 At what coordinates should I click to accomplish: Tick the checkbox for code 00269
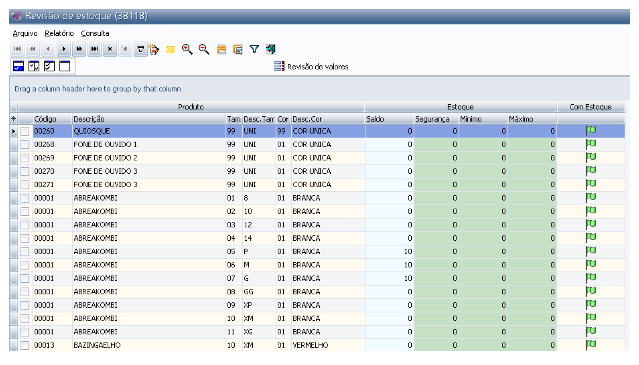click(x=25, y=158)
